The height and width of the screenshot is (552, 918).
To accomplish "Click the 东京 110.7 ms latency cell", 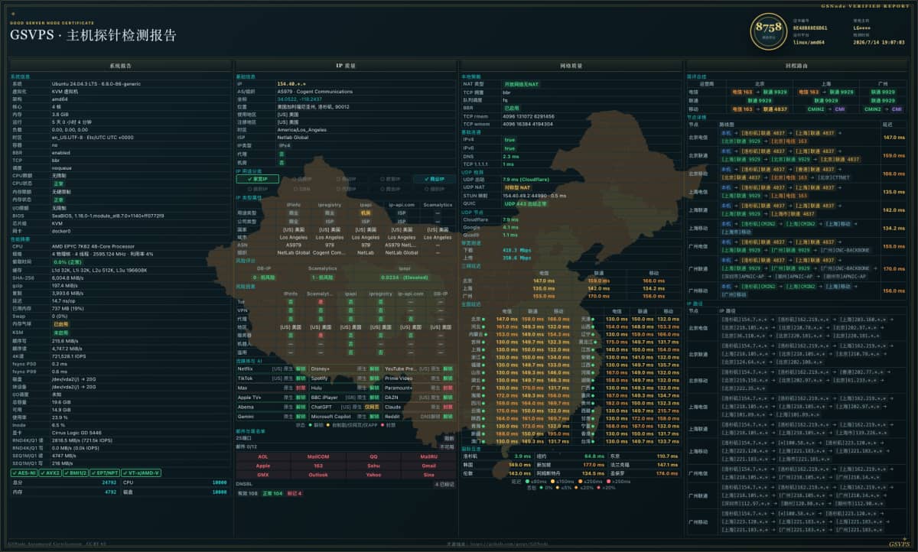I will click(644, 456).
